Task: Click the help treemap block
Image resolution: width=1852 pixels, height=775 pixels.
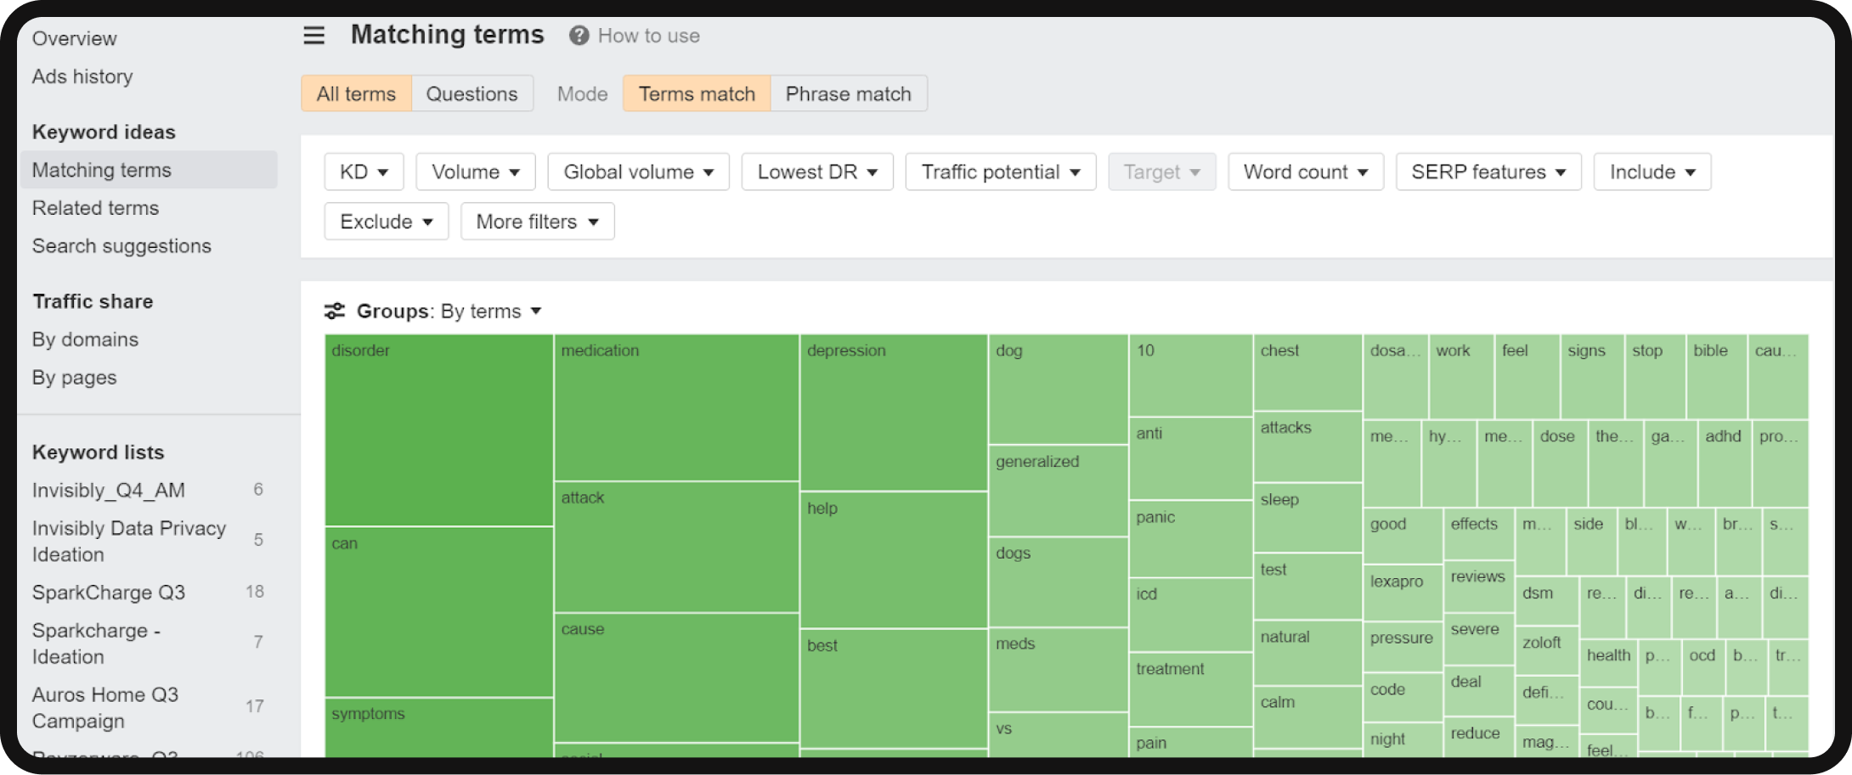Action: (894, 559)
